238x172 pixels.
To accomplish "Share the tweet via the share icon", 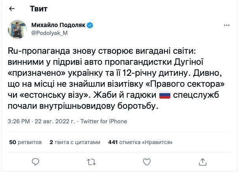I will click(x=203, y=161).
